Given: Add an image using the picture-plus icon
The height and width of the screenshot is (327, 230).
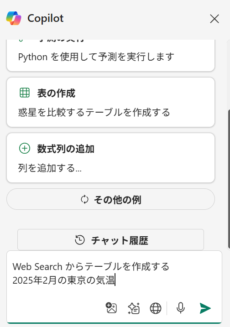Looking at the screenshot, I should (111, 308).
